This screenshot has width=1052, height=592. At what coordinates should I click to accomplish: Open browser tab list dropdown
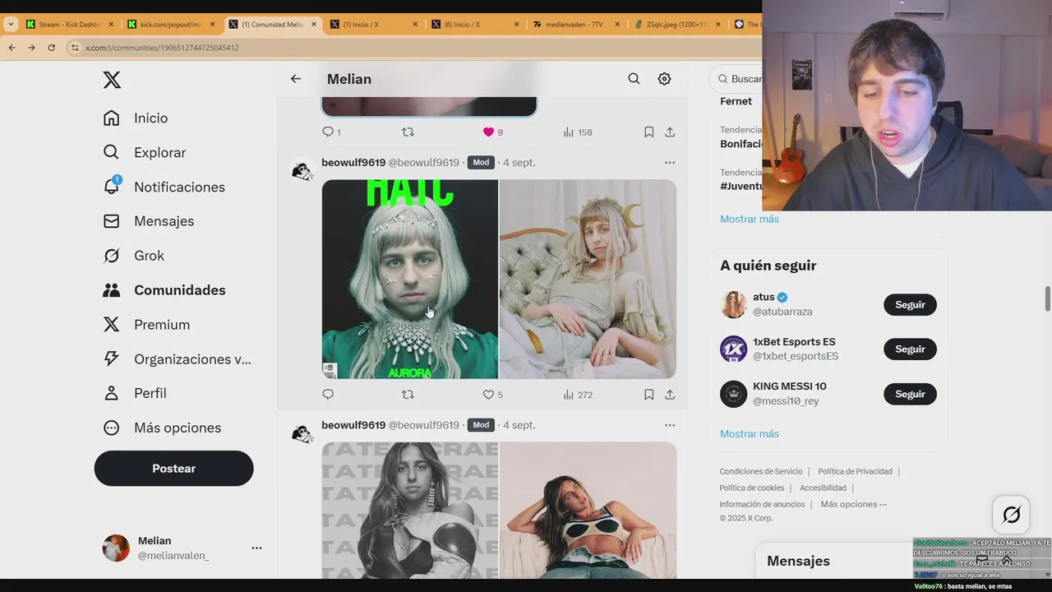11,25
